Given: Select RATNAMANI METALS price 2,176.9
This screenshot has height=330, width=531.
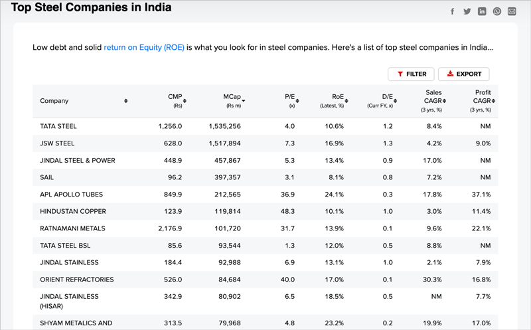Looking at the screenshot, I should (x=170, y=228).
